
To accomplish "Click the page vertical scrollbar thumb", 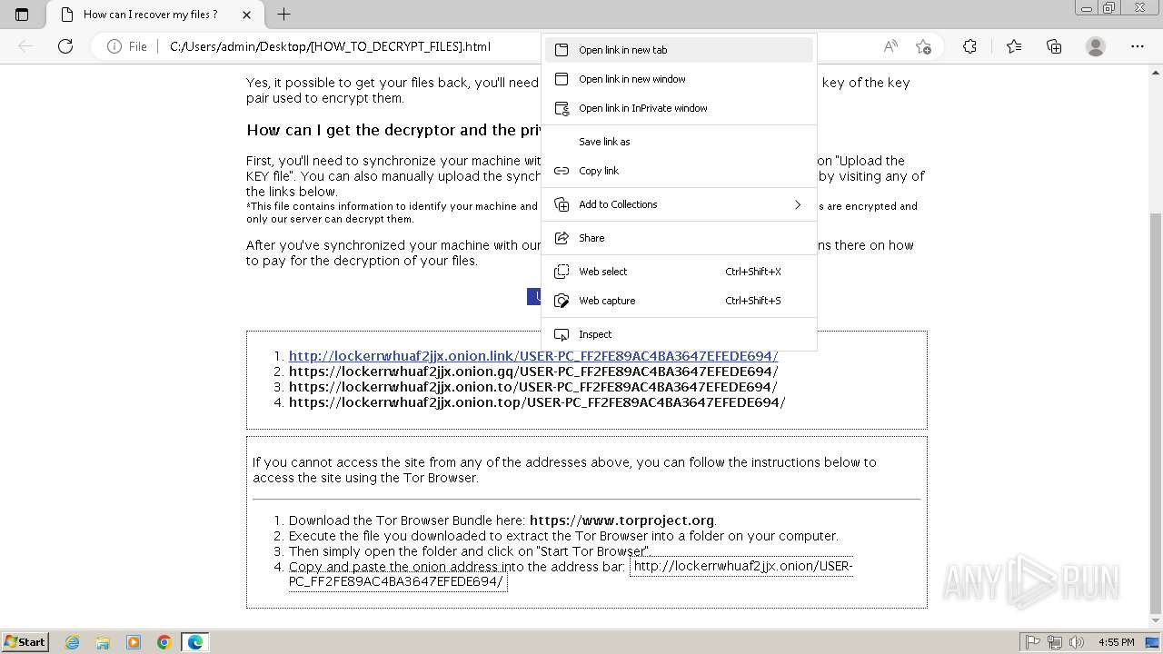I will click(1156, 413).
